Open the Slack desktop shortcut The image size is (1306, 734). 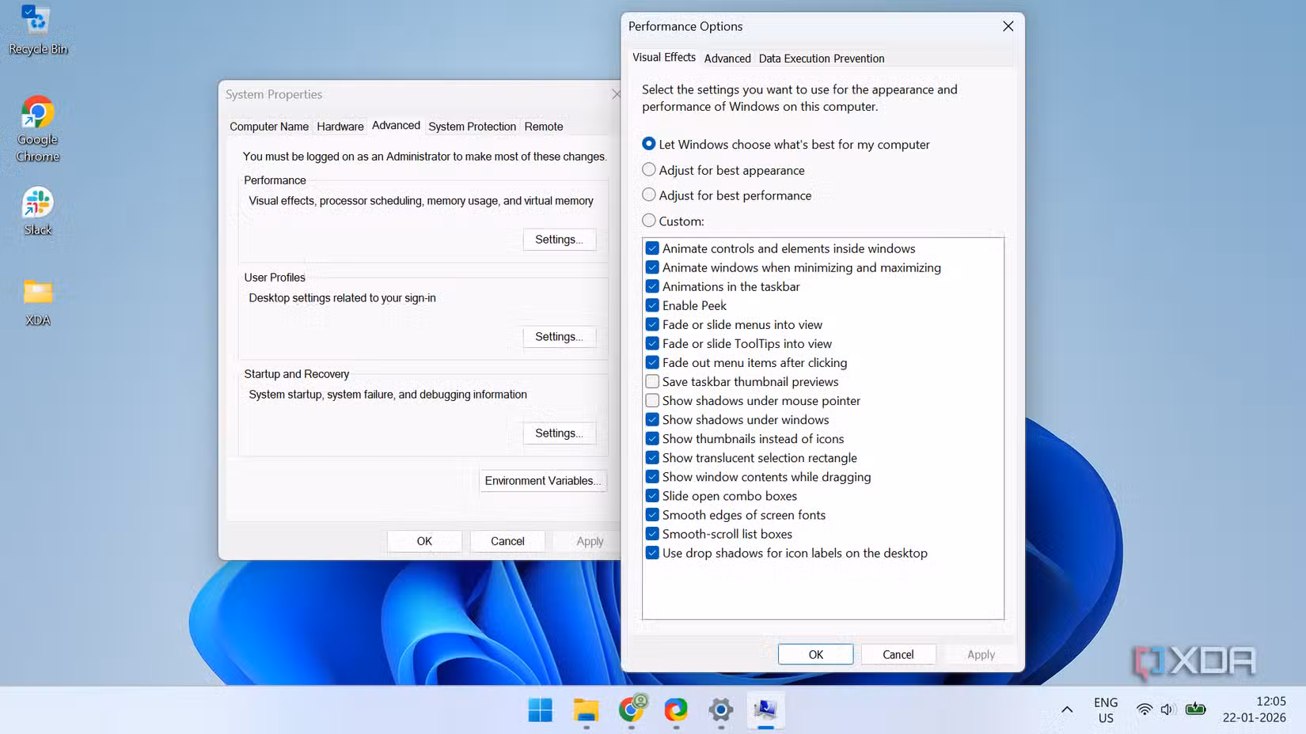coord(37,211)
